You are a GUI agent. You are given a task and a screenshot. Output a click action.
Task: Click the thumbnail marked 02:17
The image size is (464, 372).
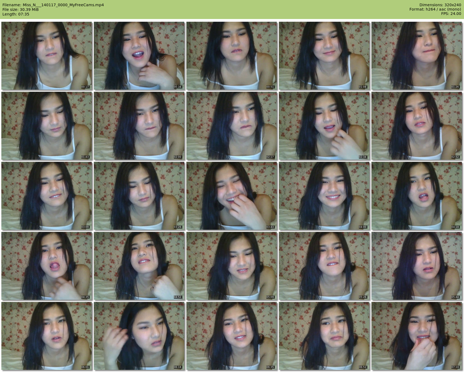point(231,126)
